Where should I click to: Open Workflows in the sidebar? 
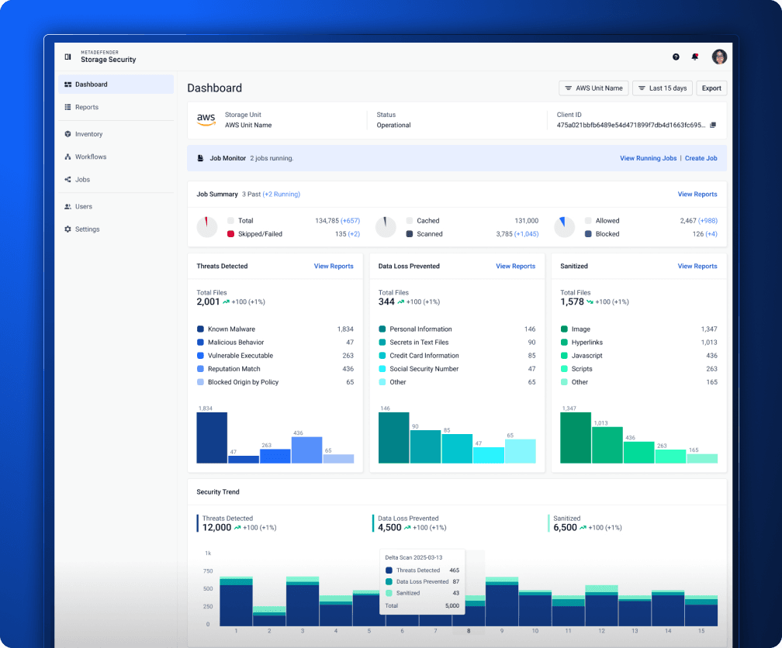point(116,157)
